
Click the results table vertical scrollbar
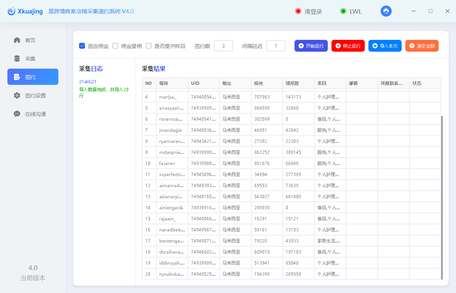442,197
